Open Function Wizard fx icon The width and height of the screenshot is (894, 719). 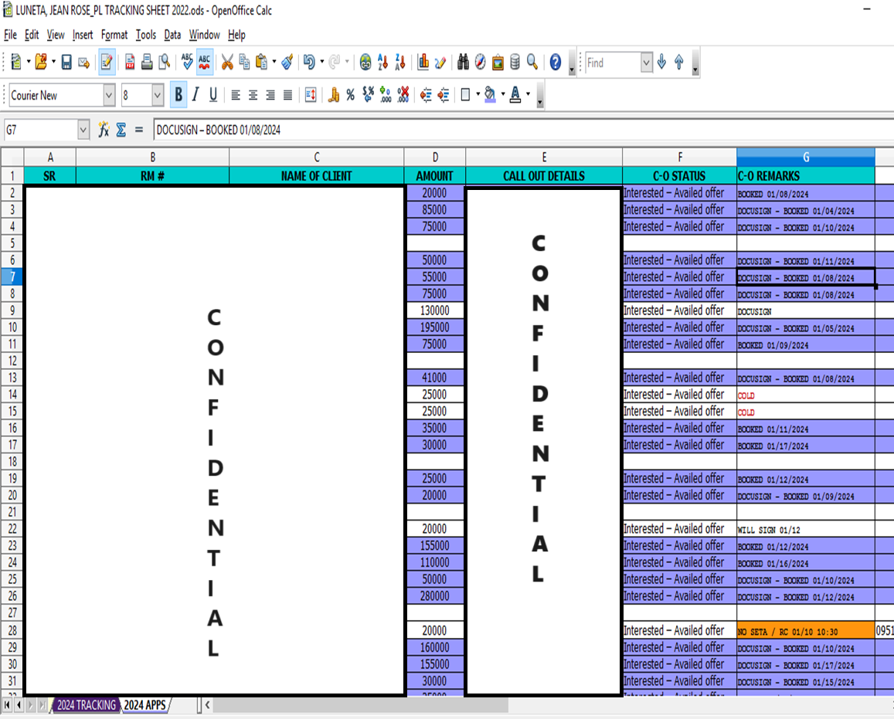104,130
